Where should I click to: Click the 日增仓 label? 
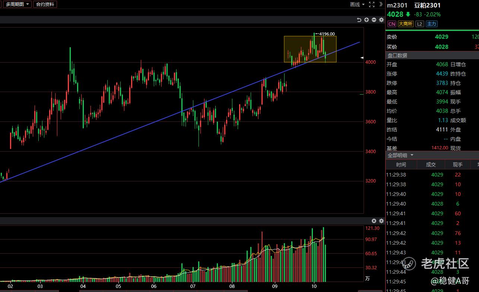tap(458, 64)
